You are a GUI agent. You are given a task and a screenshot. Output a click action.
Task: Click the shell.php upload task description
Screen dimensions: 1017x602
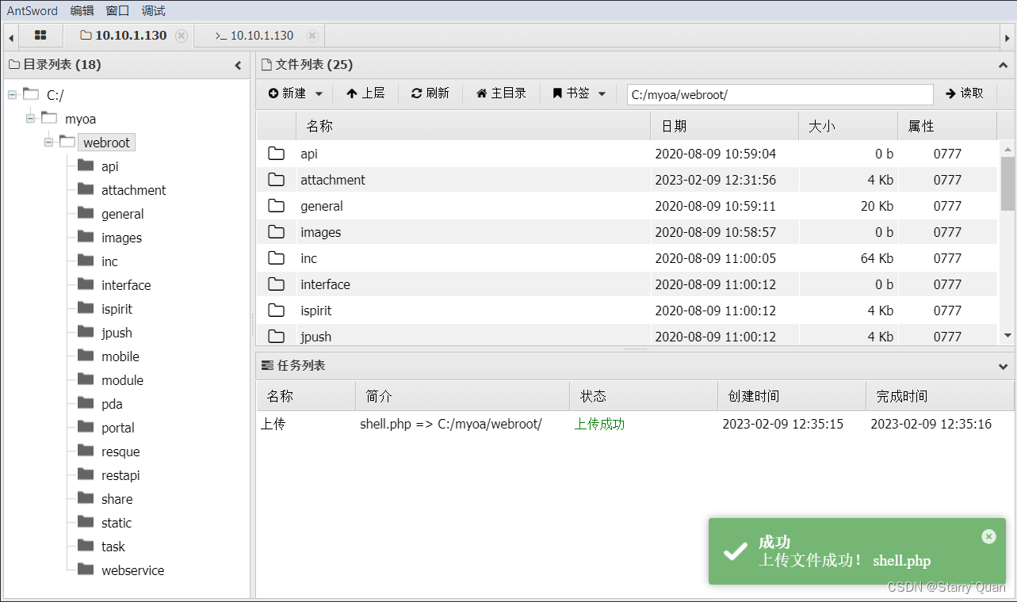coord(451,424)
